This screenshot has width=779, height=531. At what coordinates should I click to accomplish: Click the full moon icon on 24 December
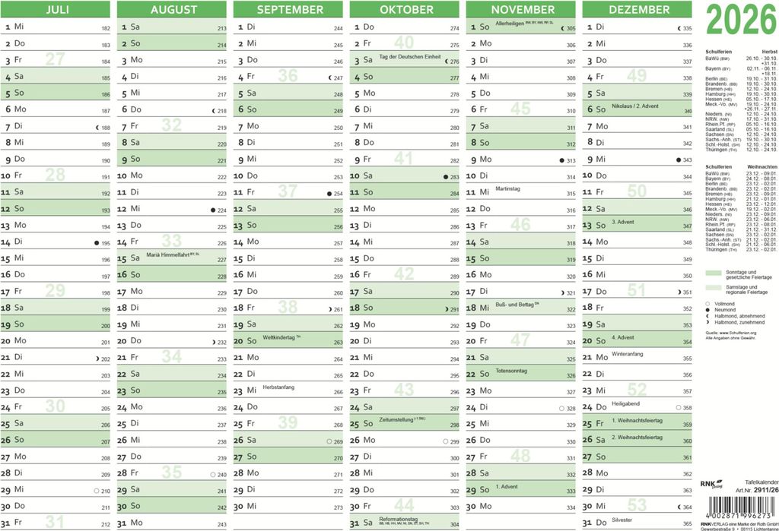pos(679,408)
